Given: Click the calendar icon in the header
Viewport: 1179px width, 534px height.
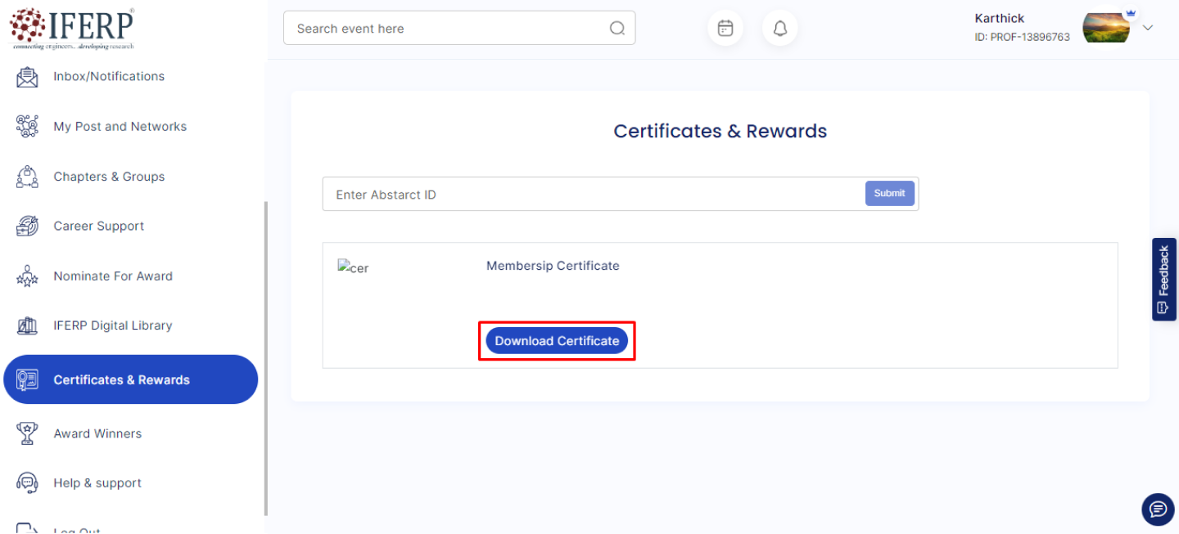Looking at the screenshot, I should (x=725, y=29).
